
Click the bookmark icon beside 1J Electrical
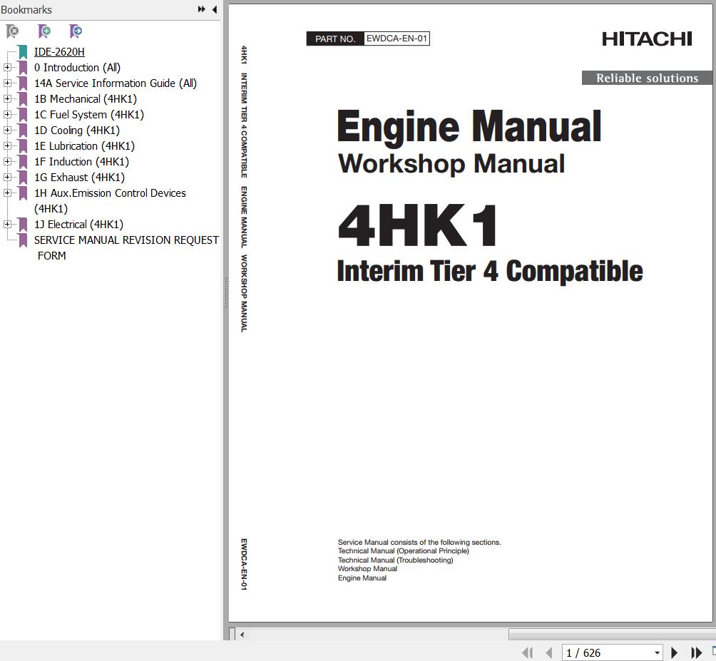23,224
